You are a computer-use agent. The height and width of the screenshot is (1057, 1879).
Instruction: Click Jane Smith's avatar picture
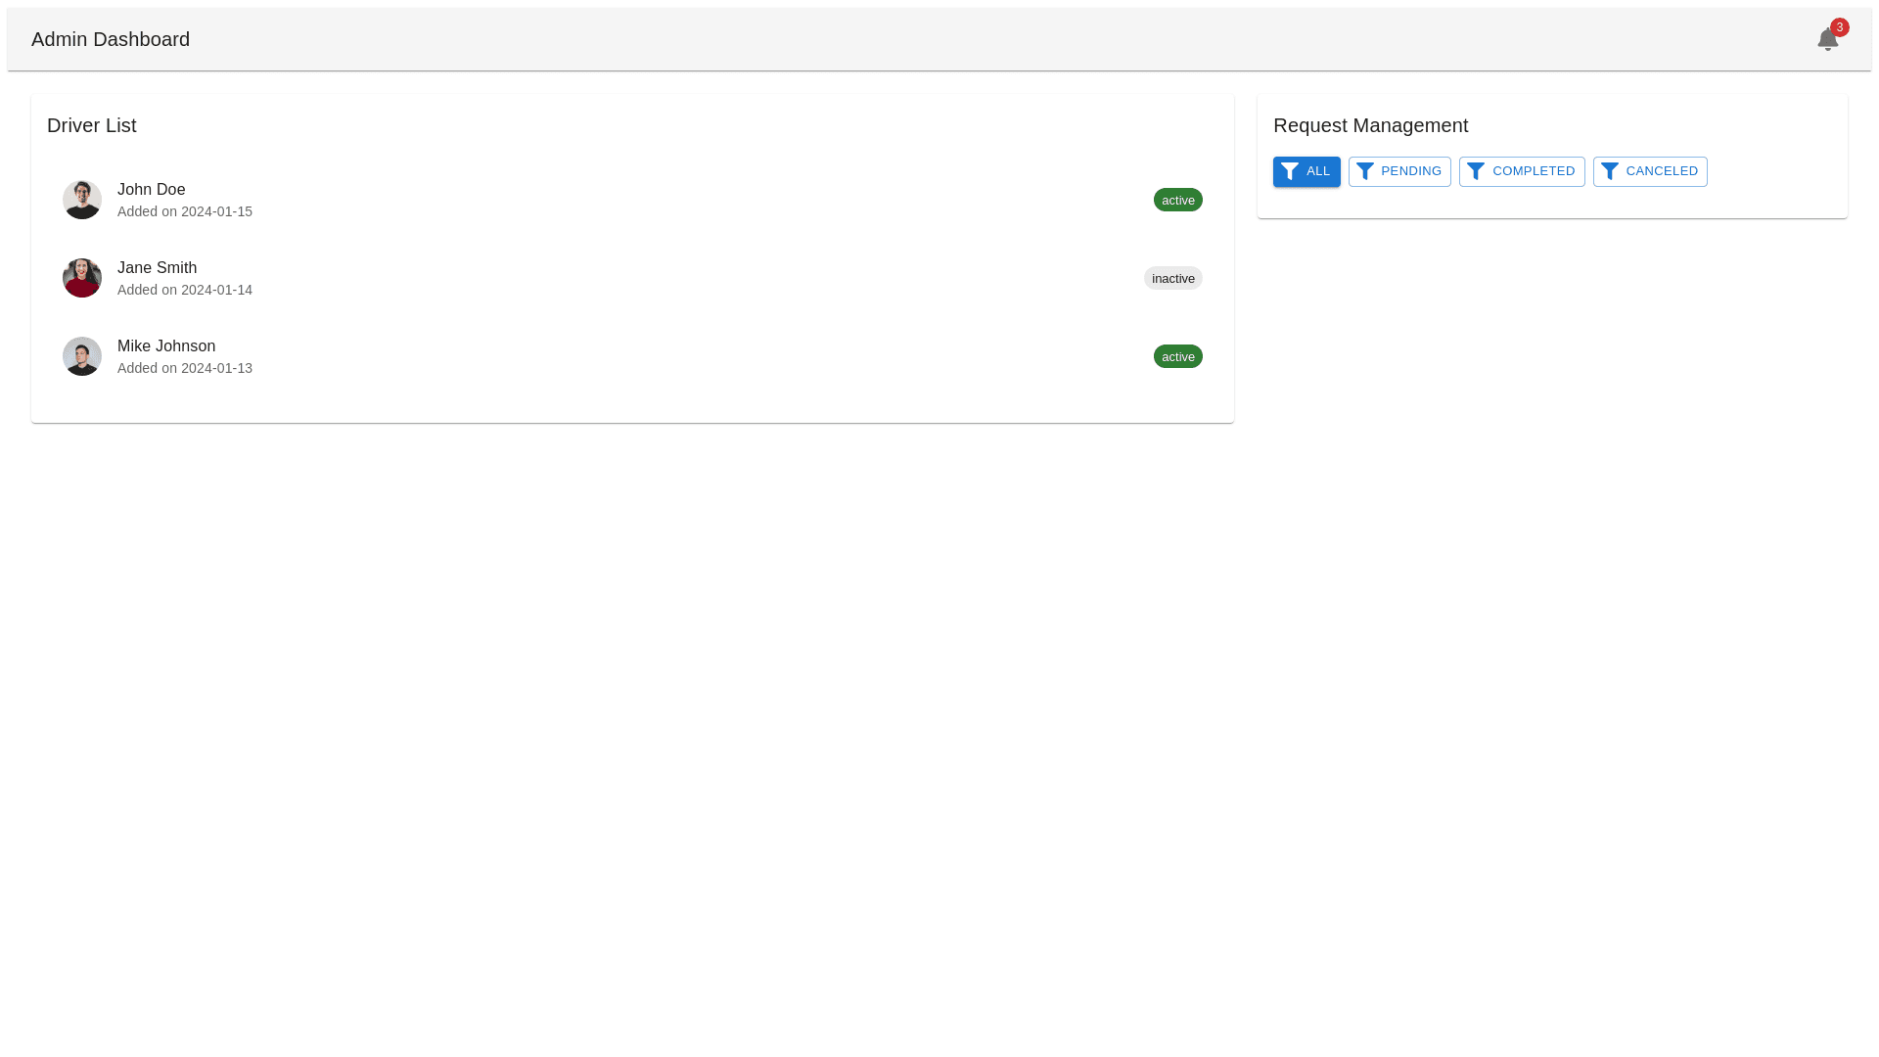(82, 278)
